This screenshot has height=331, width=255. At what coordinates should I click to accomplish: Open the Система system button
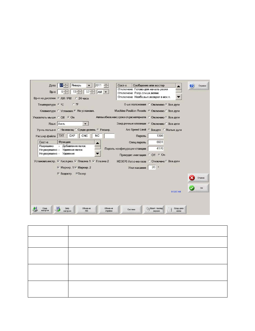131,210
